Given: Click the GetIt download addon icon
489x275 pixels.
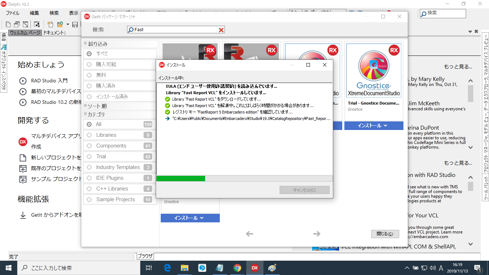Looking at the screenshot, I should [23, 215].
